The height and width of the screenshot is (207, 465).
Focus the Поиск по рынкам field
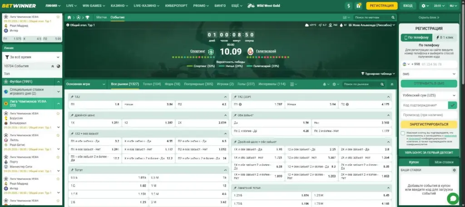pyautogui.click(x=361, y=84)
